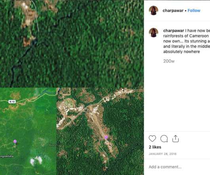210x175 pixels.
Task: Open the bottom-right airstrip satellite image
Action: click(100, 131)
